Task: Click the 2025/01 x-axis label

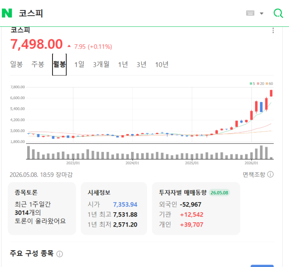Action: [x=192, y=163]
